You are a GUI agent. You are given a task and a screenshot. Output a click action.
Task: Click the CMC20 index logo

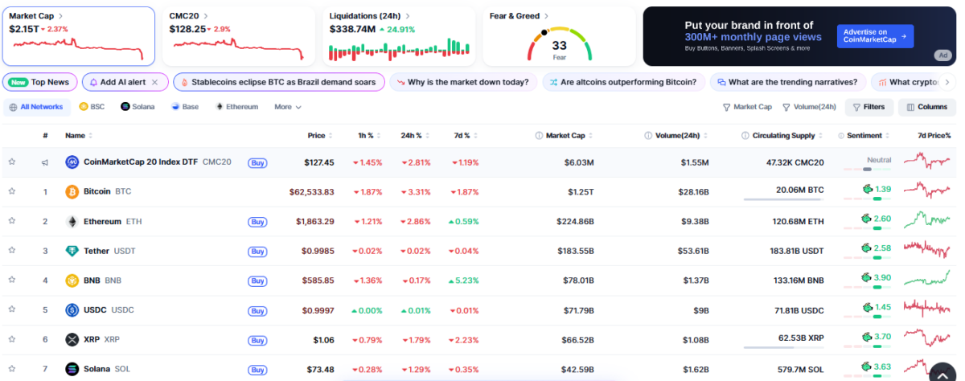click(x=72, y=162)
